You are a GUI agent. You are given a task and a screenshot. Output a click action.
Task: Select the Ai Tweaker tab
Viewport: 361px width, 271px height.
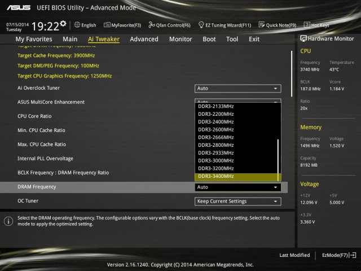(104, 39)
